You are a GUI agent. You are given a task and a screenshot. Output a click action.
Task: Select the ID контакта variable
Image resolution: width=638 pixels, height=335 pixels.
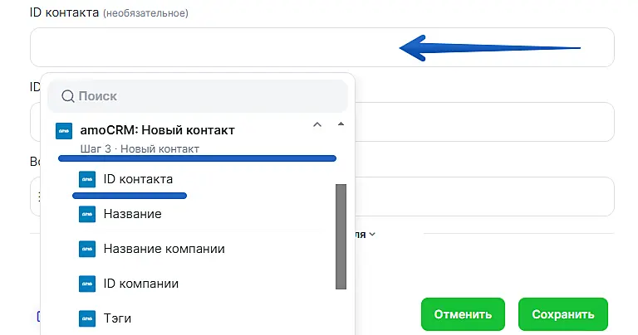tap(138, 179)
